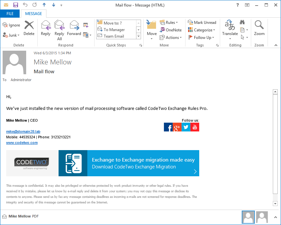Viewport: 281px width, 225px height.
Task: Open the FILE tab
Action: pyautogui.click(x=10, y=14)
